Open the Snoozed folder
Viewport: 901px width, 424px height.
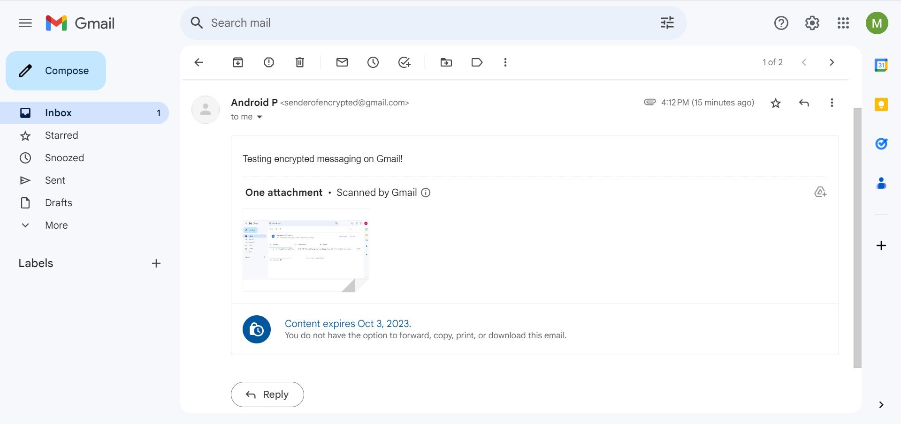[84, 158]
